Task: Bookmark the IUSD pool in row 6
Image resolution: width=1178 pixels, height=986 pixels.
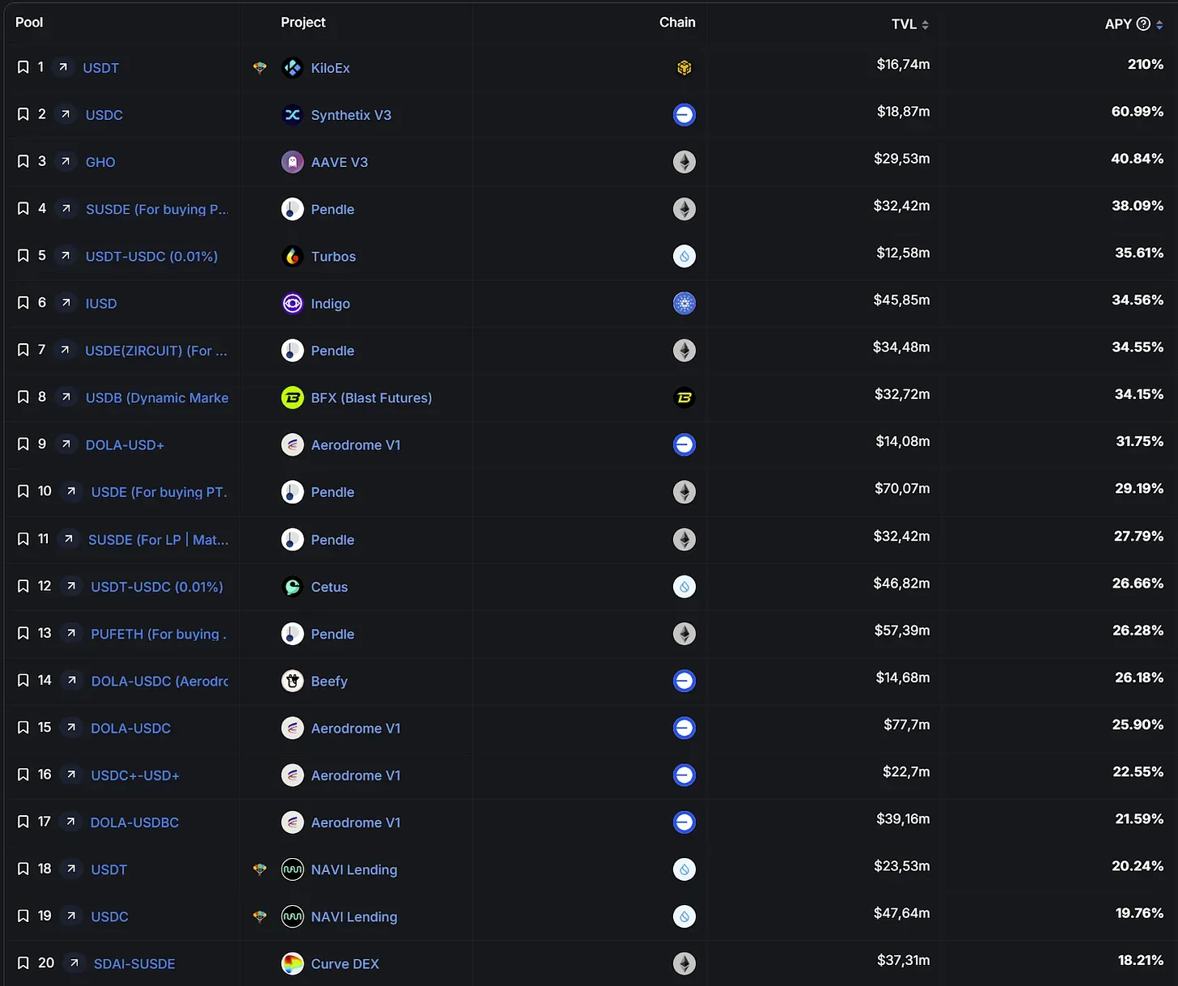Action: (23, 304)
